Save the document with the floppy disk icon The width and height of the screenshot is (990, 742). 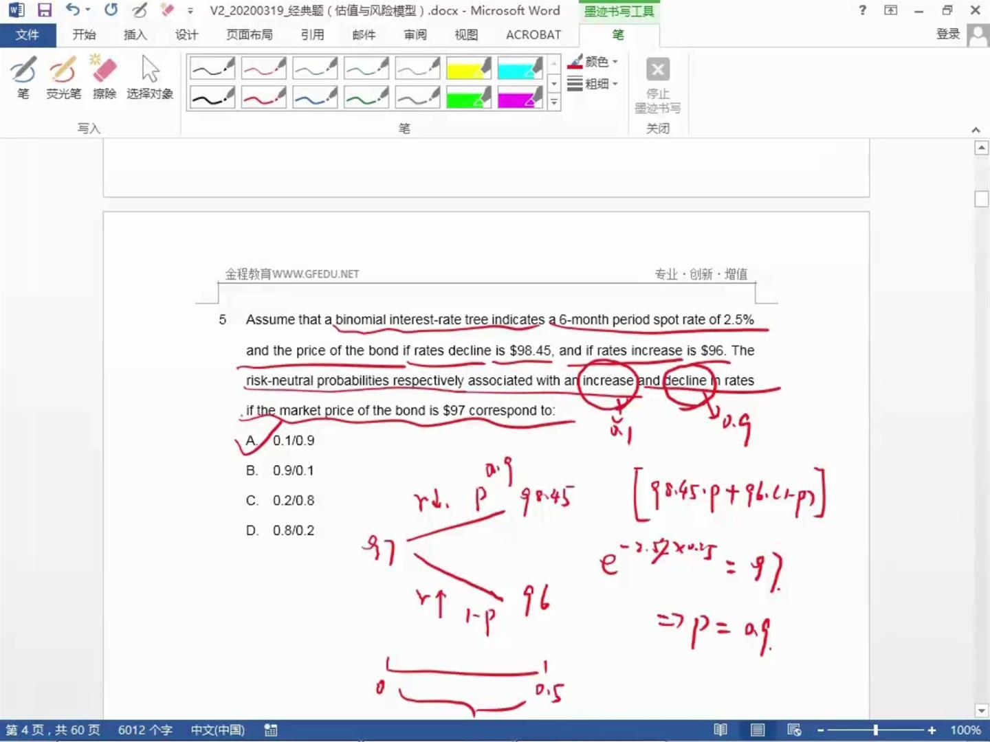pos(45,10)
